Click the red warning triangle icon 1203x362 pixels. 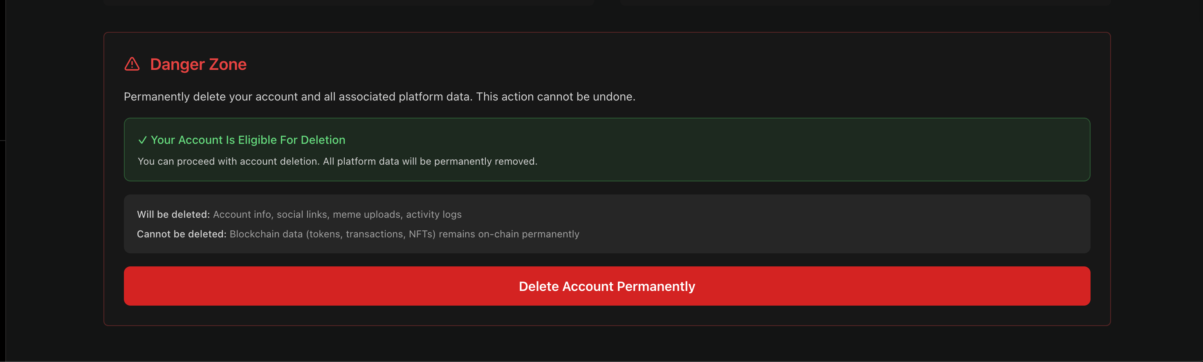132,64
